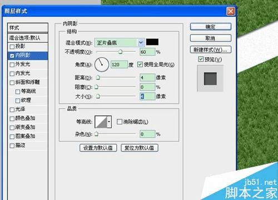Select the 内阴影 row in styles list
This screenshot has width=278, height=200.
28,56
